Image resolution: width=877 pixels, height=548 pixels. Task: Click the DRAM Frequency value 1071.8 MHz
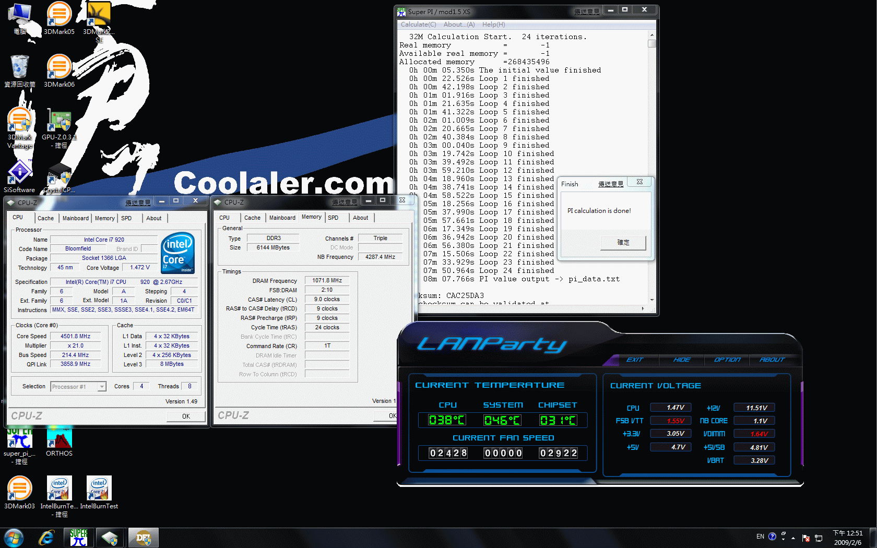pyautogui.click(x=327, y=281)
